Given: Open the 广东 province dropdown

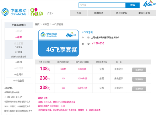Looking at the screenshot, I should (x=50, y=13).
